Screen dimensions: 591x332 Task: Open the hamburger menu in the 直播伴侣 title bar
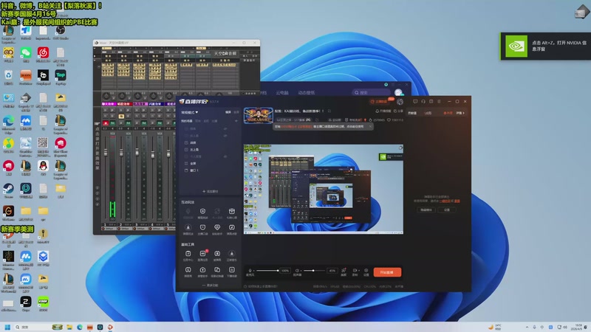click(x=439, y=102)
